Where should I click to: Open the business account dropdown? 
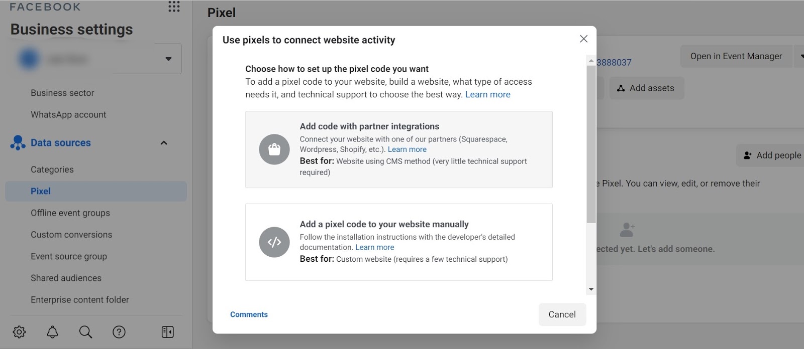pyautogui.click(x=168, y=59)
